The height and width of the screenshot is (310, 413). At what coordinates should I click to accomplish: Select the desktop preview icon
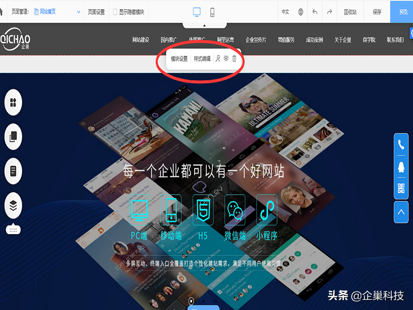(x=197, y=12)
